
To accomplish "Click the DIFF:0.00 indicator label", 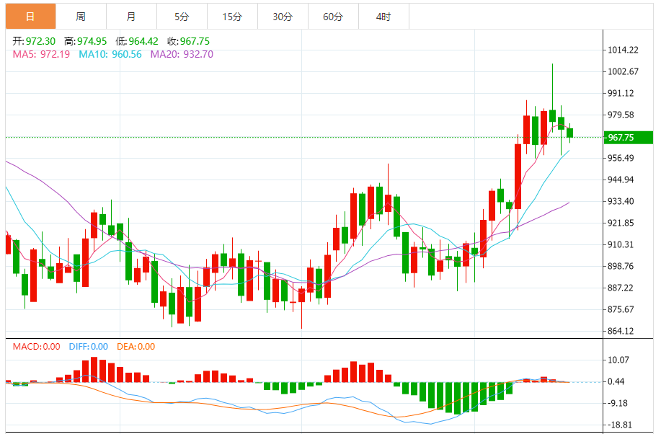I will pos(89,347).
